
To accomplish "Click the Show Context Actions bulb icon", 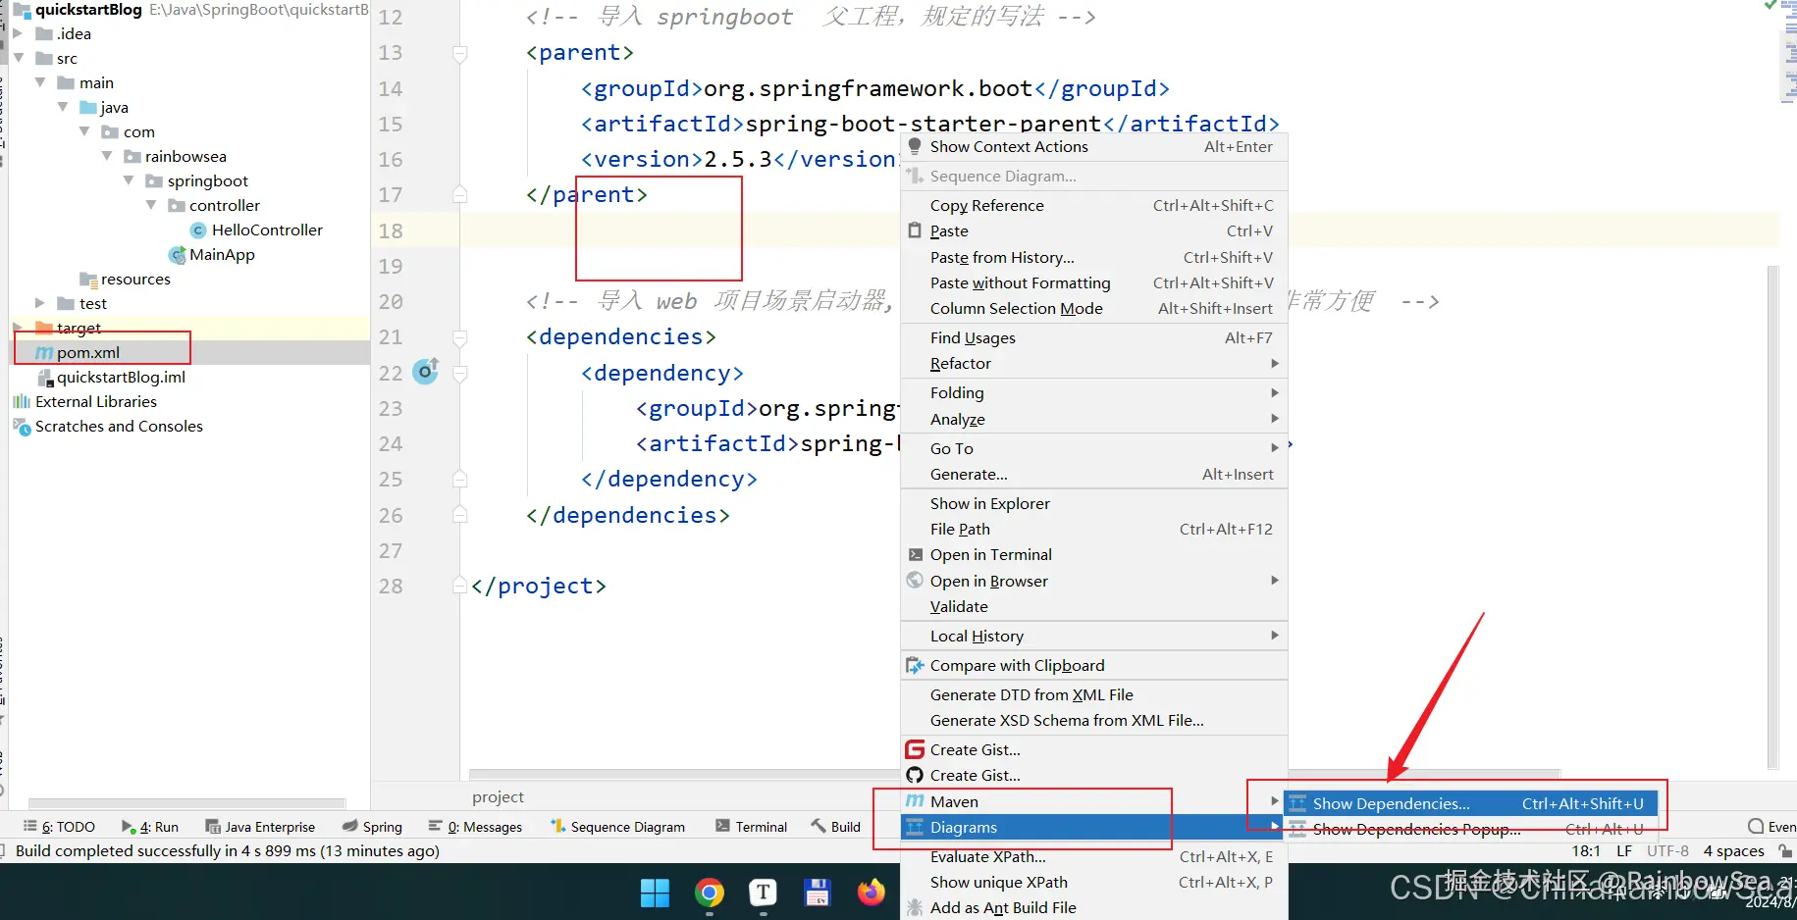I will point(915,146).
